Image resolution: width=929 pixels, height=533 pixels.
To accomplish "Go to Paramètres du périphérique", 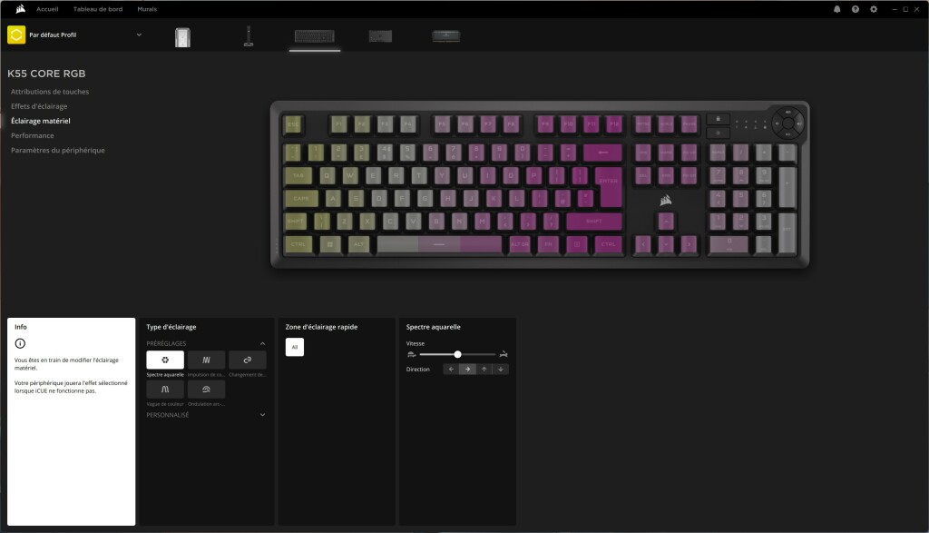I will (60, 150).
